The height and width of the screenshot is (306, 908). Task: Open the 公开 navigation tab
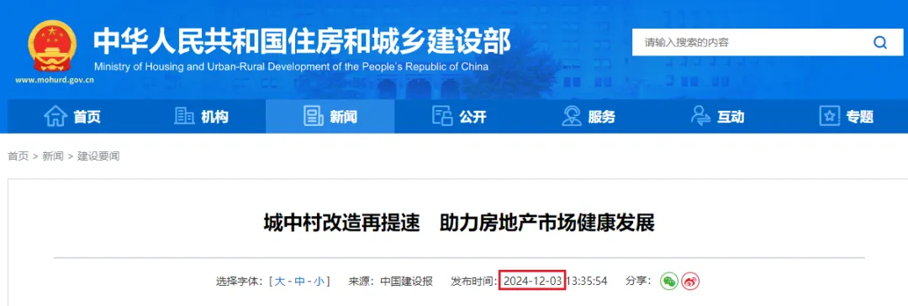[x=459, y=117]
